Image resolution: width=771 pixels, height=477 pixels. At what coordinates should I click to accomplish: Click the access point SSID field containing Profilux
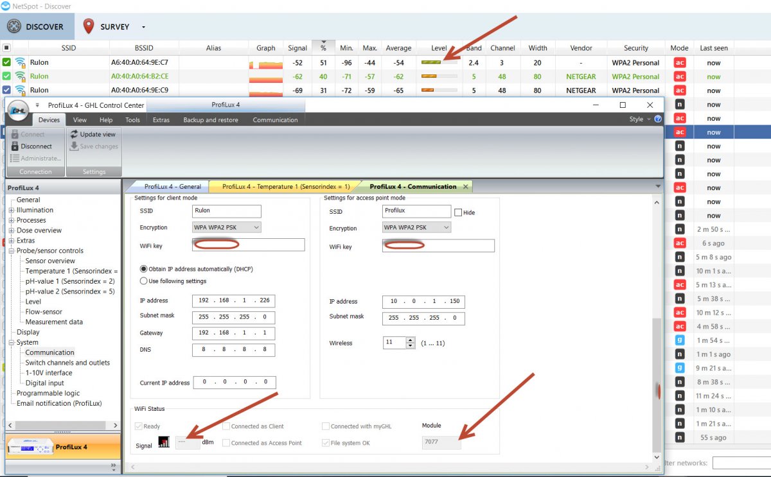click(416, 211)
